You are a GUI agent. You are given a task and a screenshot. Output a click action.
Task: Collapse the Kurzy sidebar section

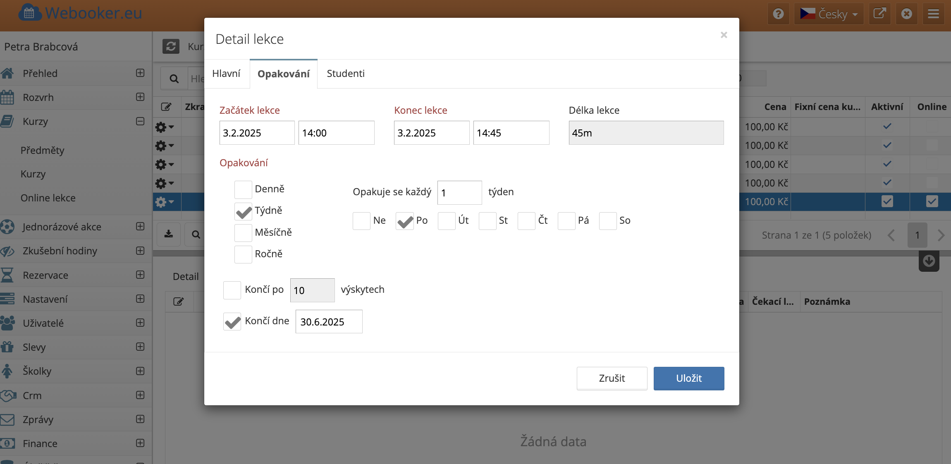(x=140, y=121)
